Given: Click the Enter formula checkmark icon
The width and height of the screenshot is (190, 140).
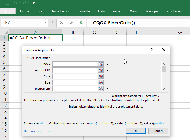Looking at the screenshot, I should point(71,23).
